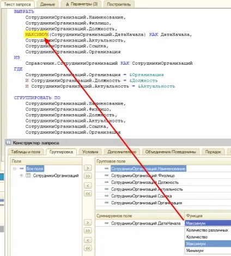Open the Условия tab
The height and width of the screenshot is (256, 231).
[x=90, y=152]
